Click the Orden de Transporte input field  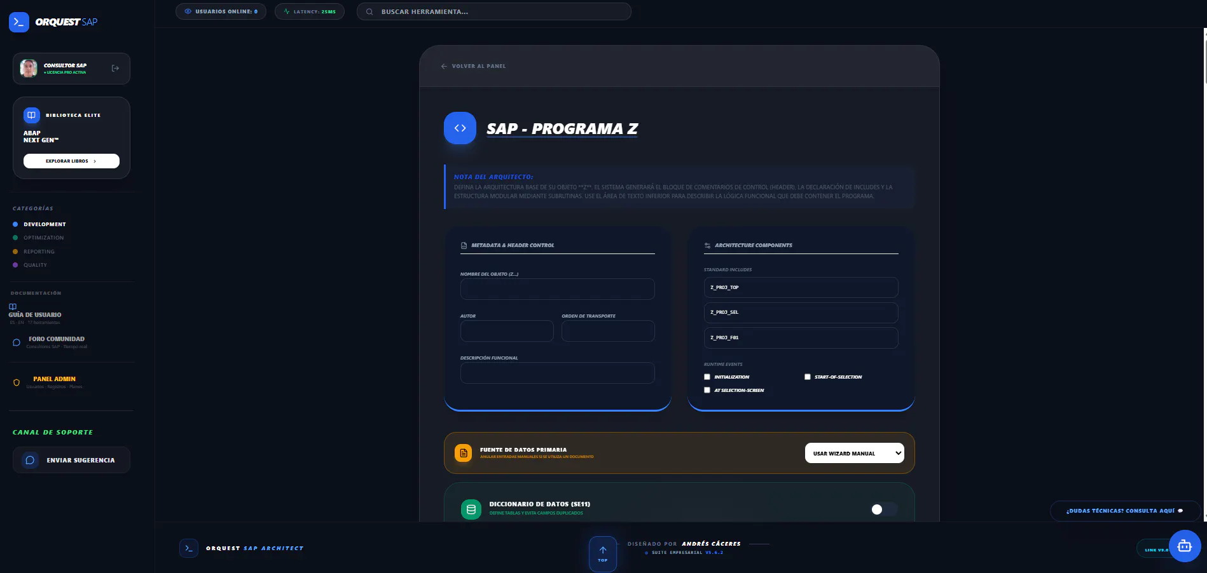point(608,331)
